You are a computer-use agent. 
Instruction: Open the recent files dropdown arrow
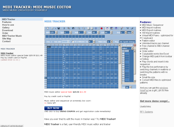click(55, 28)
